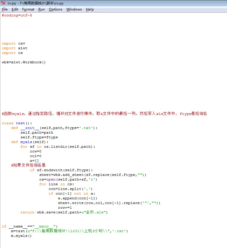Place cursor on the m.myxls() line
227x248 pixels.
pyautogui.click(x=21, y=236)
